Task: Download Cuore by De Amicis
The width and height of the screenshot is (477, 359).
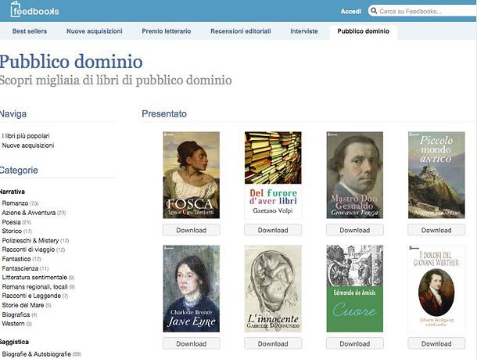Action: tap(355, 343)
